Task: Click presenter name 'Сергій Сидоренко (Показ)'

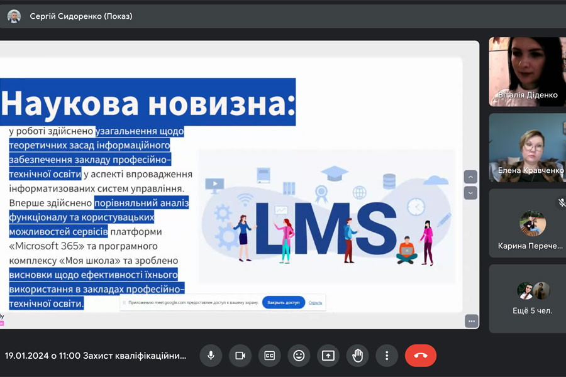Action: point(81,16)
